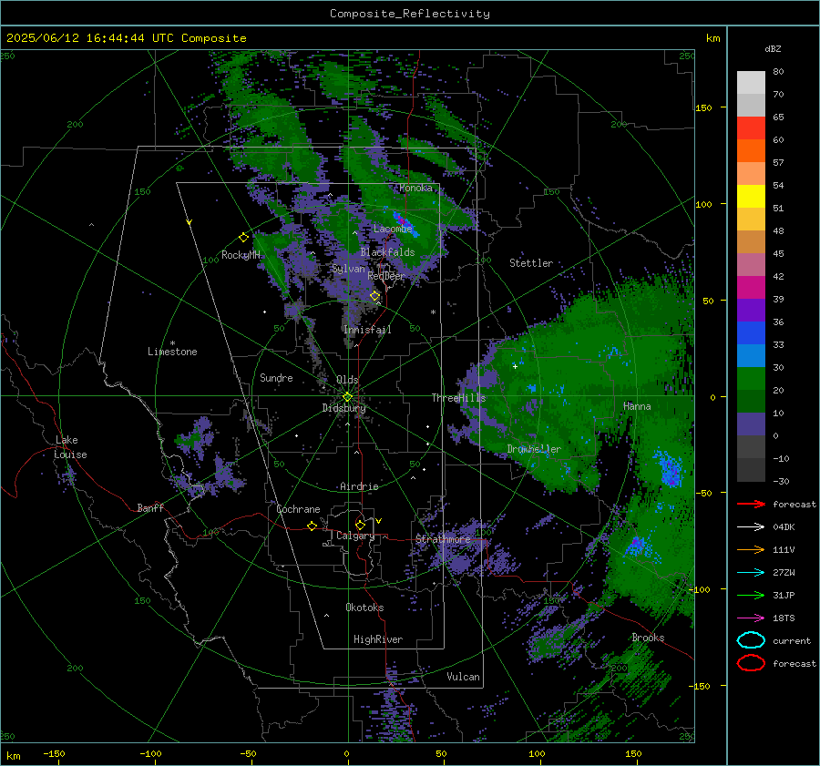
Task: Click the Banff label
Action: click(x=150, y=508)
